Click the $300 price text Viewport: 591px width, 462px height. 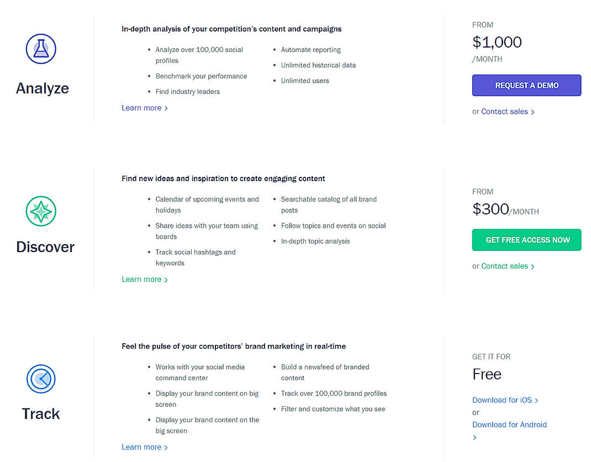(x=490, y=209)
